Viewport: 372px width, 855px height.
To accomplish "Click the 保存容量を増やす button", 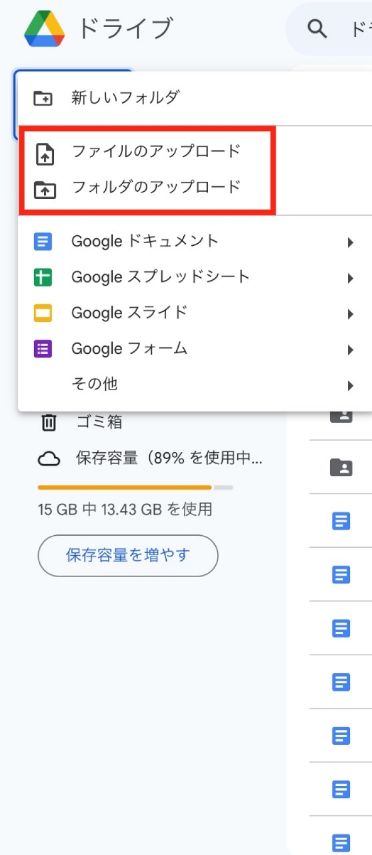I will tap(127, 555).
